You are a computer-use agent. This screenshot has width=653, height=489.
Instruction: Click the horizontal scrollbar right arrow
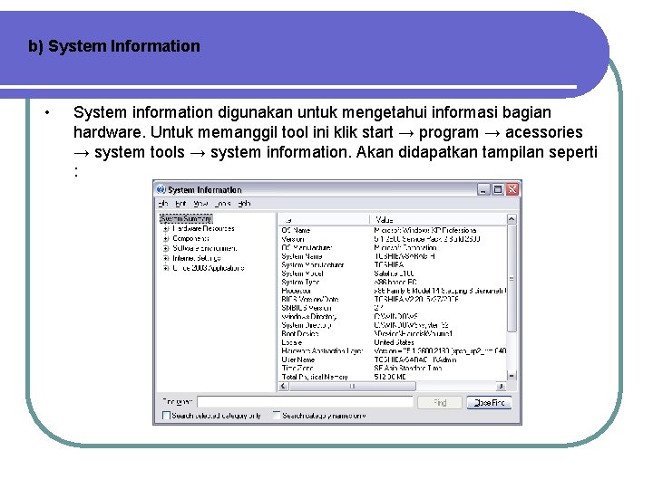pyautogui.click(x=501, y=387)
